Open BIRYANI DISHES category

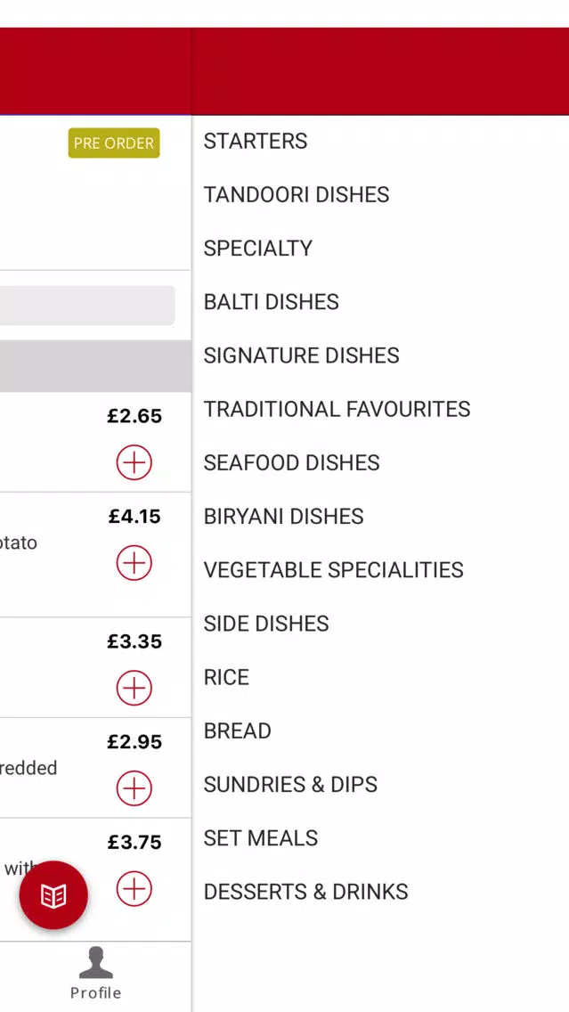284,516
